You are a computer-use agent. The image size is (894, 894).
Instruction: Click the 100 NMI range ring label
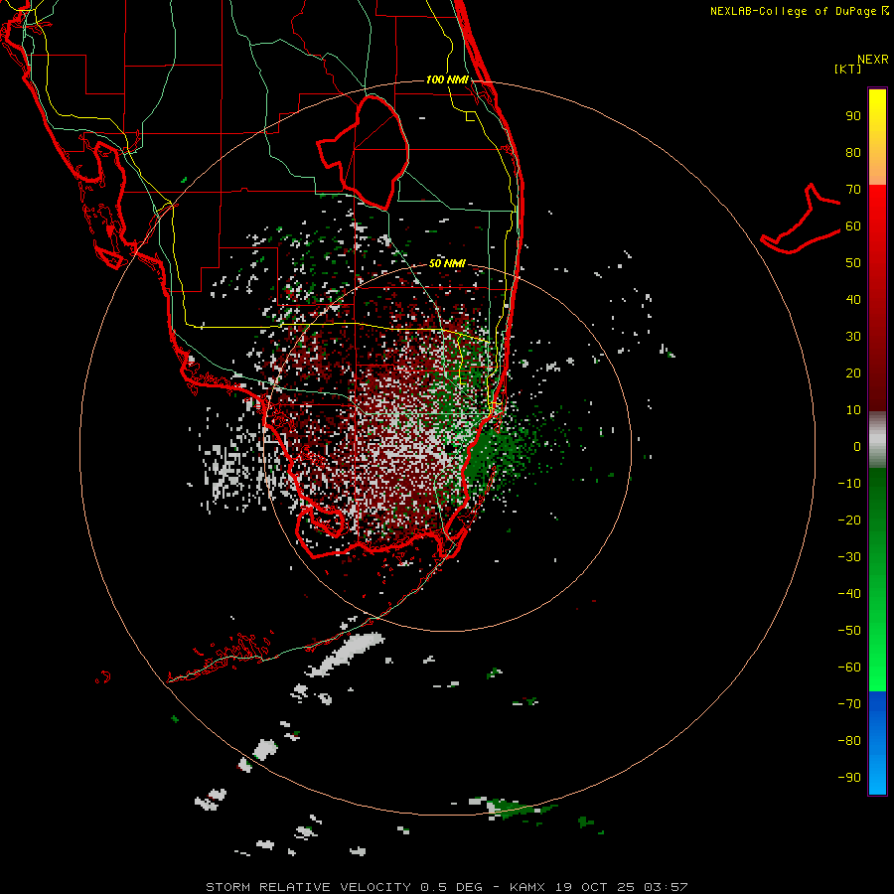447,79
